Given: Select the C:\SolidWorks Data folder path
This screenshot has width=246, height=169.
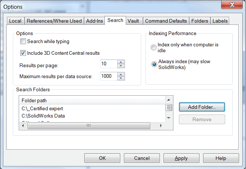Looking at the screenshot, I should 40,116.
